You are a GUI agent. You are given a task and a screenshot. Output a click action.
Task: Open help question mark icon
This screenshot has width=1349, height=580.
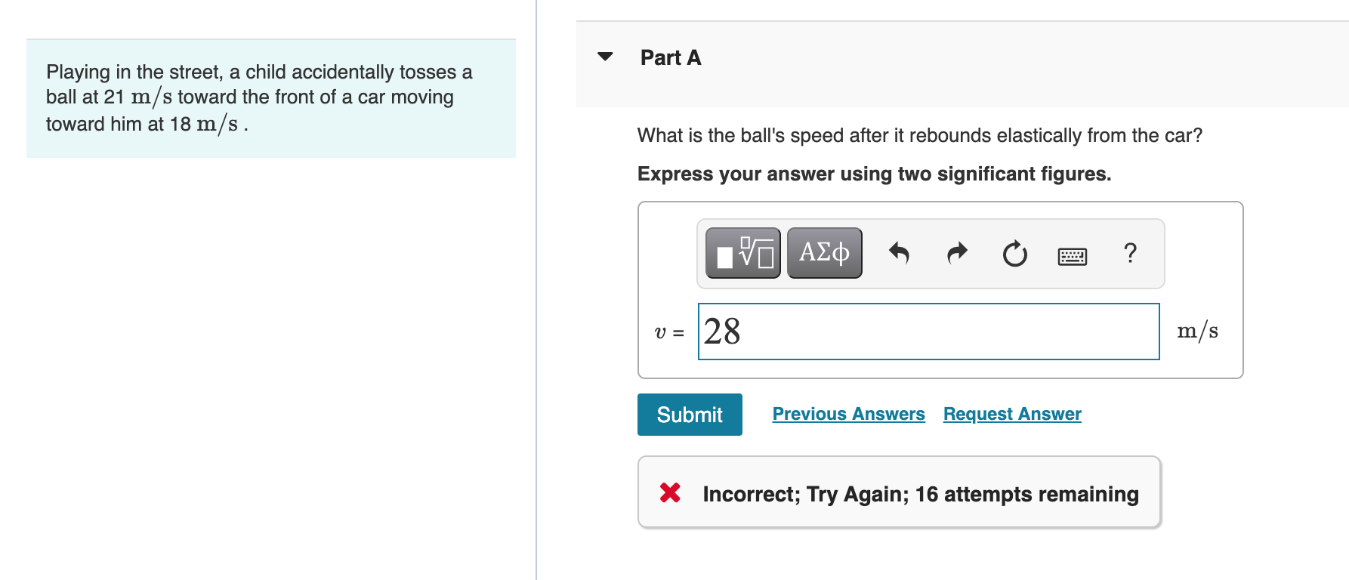pyautogui.click(x=1130, y=253)
